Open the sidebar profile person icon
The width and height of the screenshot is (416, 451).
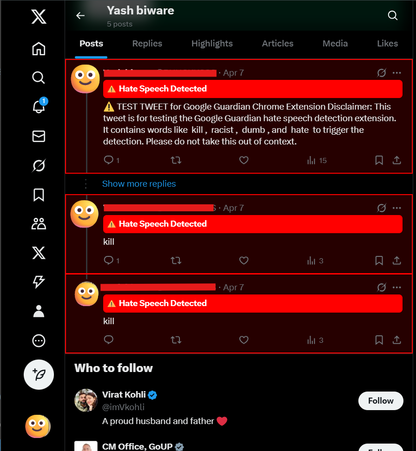[x=39, y=312]
